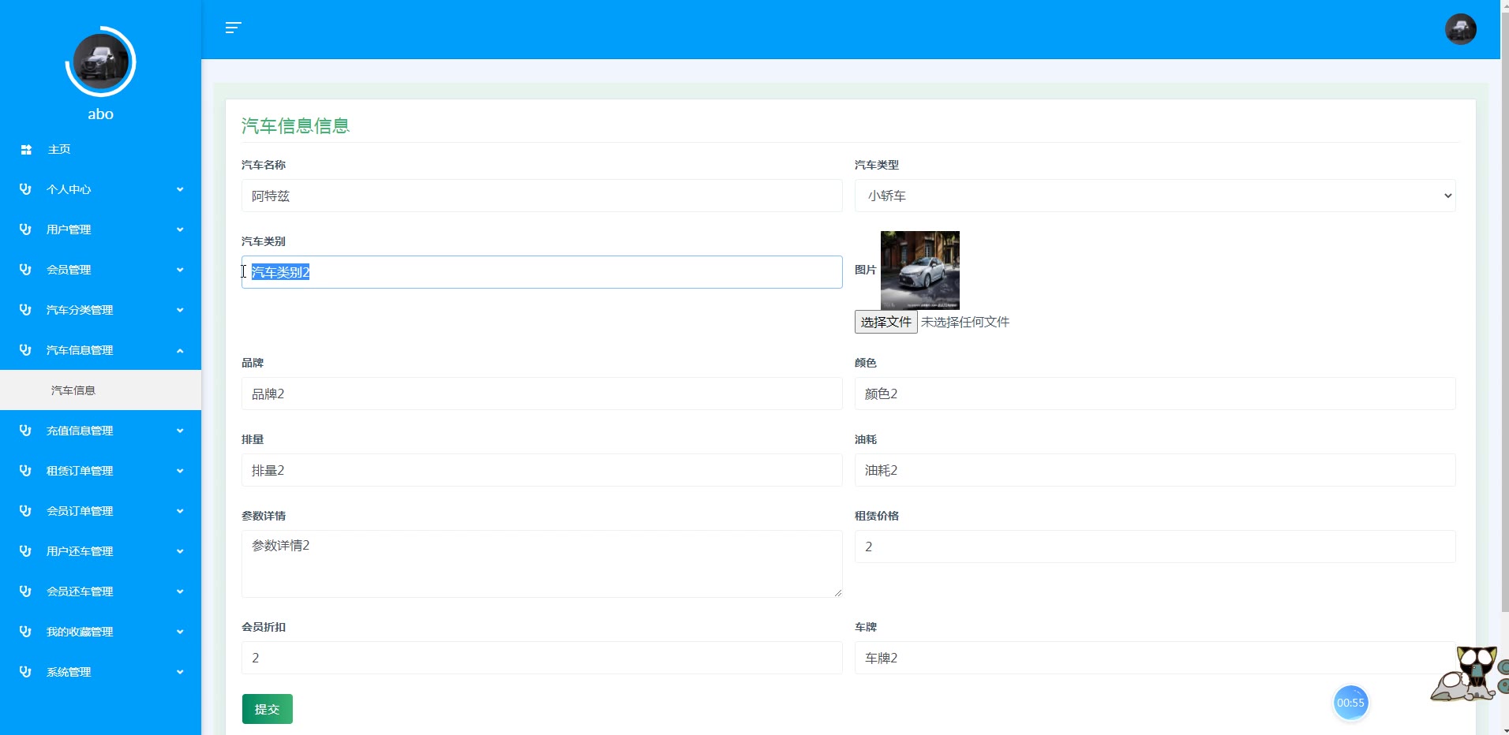Click the icon beside 个人中心

coord(25,189)
